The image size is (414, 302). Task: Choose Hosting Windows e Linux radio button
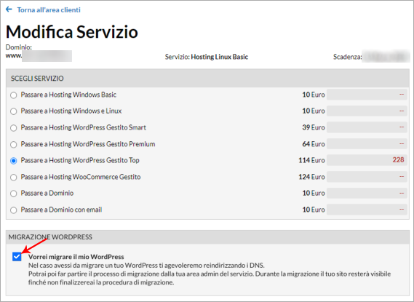pos(14,111)
